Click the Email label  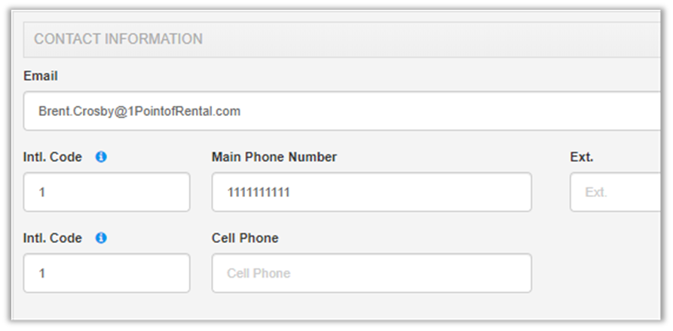pyautogui.click(x=41, y=76)
